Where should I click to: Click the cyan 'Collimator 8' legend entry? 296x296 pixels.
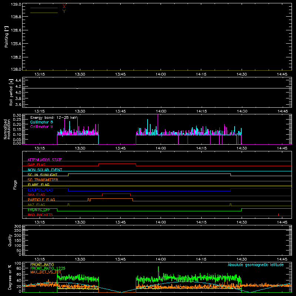coord(41,122)
